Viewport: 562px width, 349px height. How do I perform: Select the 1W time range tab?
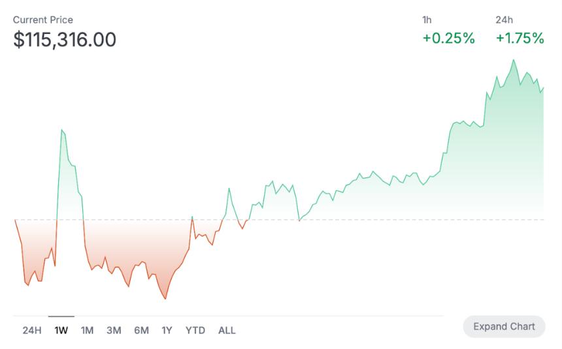pyautogui.click(x=61, y=330)
